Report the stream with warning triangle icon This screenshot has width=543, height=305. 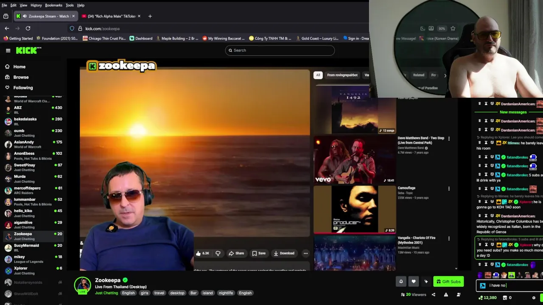pos(446,294)
